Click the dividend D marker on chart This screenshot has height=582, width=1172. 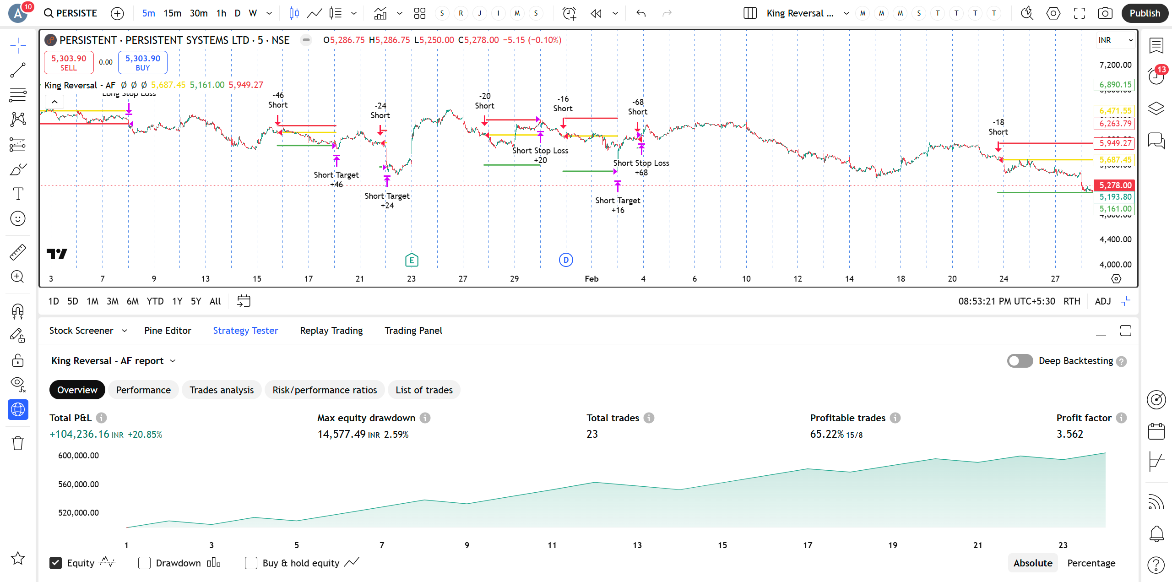click(x=566, y=260)
